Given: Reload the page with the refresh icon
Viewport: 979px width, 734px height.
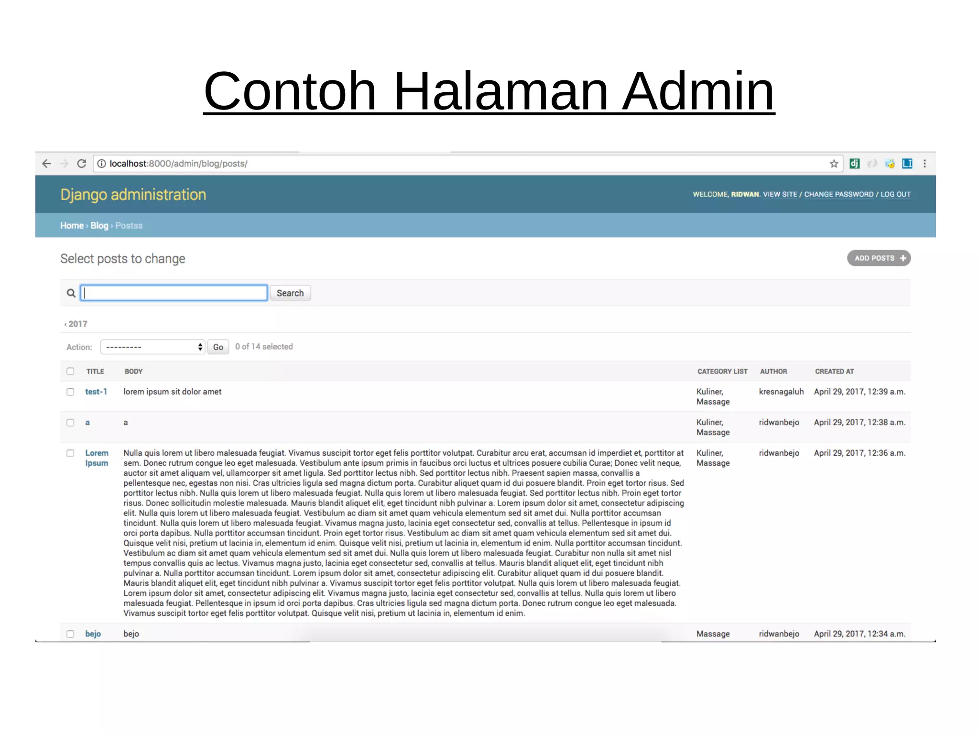Looking at the screenshot, I should click(82, 164).
